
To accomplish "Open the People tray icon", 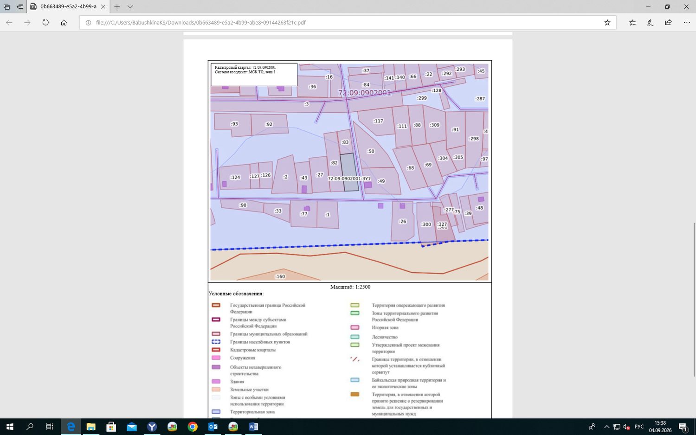I will coord(592,427).
